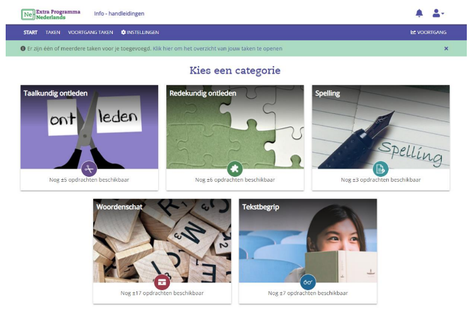The height and width of the screenshot is (314, 475).
Task: Click the green puzzle piece icon
Action: (x=235, y=169)
